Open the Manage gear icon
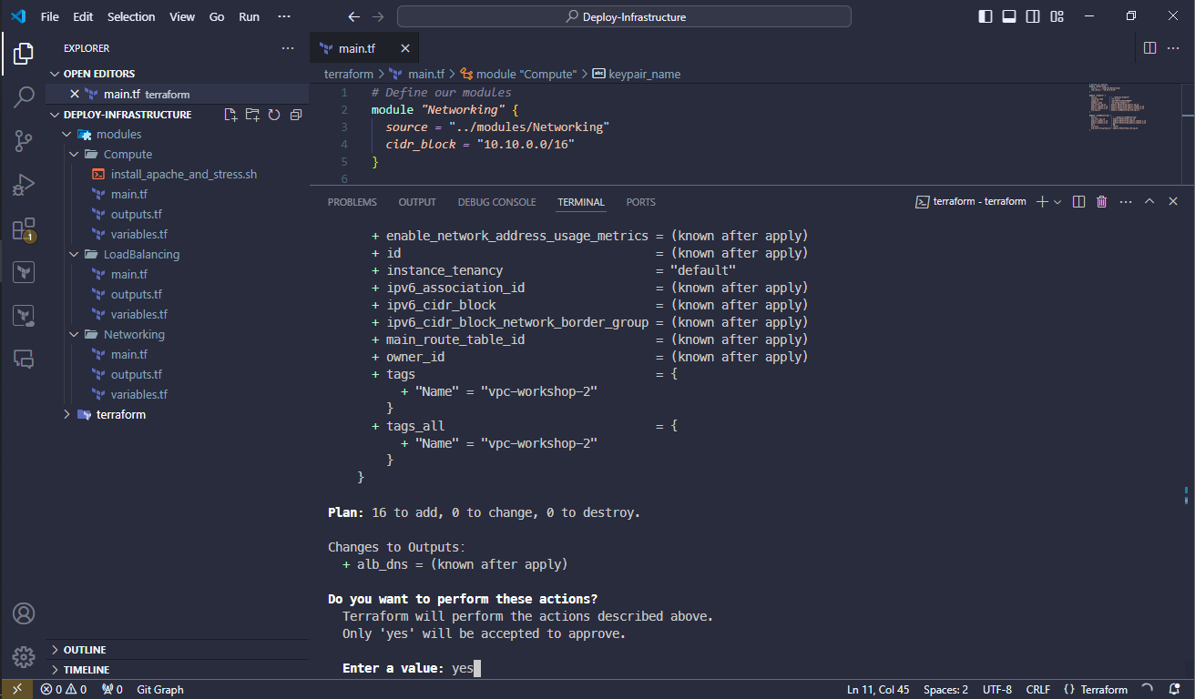 pyautogui.click(x=24, y=656)
